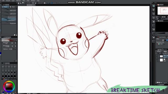Open the Layer menu

(13, 1)
